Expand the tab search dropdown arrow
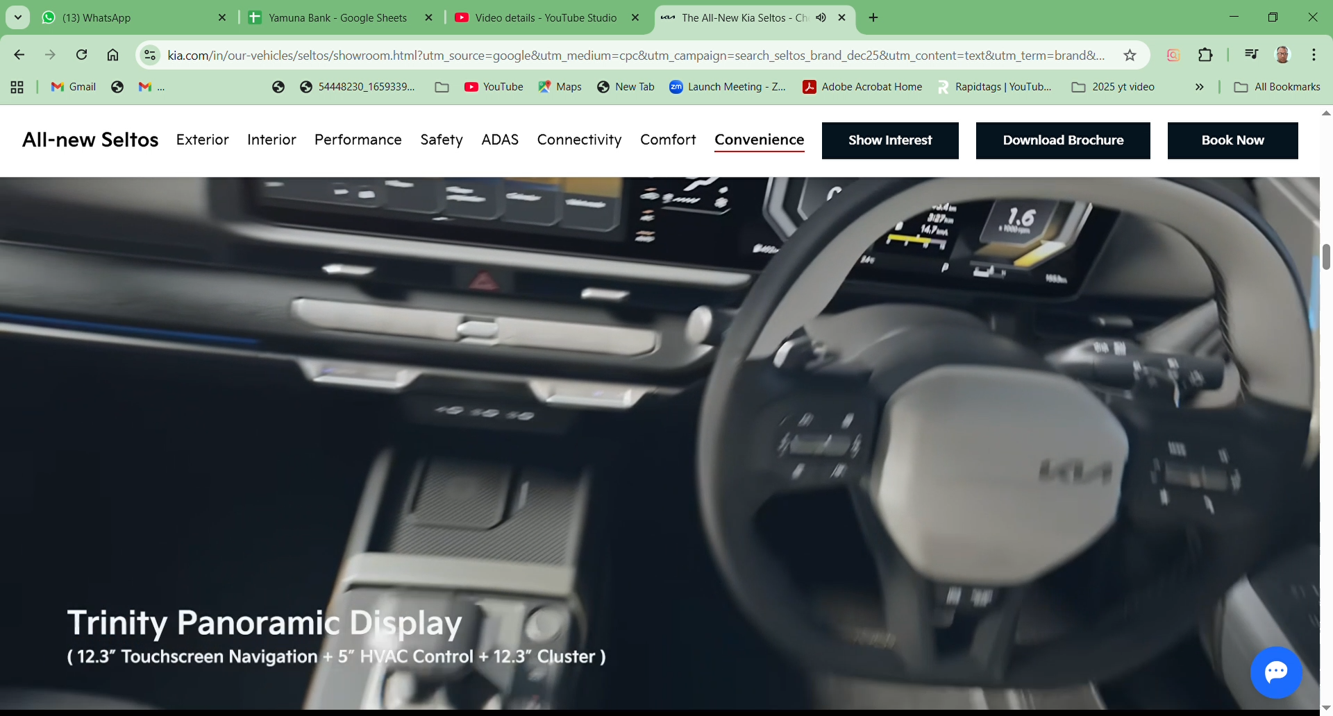 (x=18, y=17)
